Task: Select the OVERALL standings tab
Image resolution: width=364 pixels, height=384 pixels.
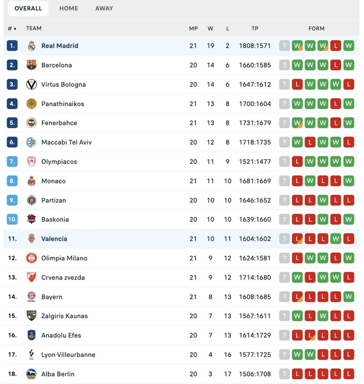Action: point(28,9)
